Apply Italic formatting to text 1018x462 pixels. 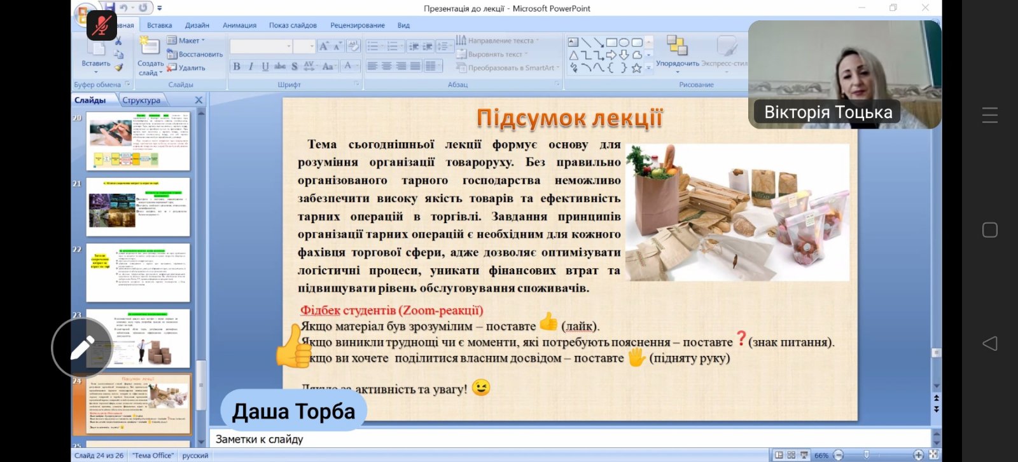pyautogui.click(x=251, y=66)
